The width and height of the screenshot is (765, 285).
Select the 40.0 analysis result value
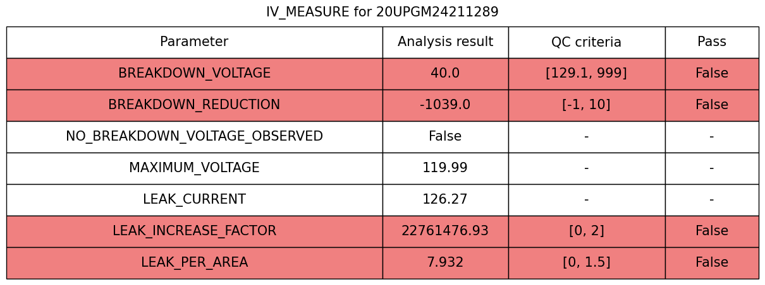445,74
